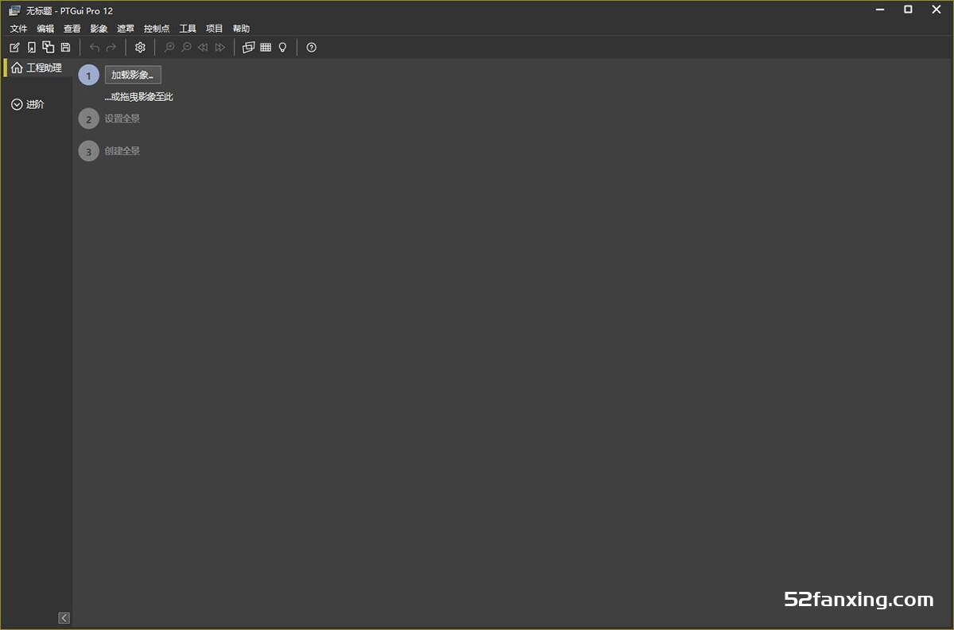Click the 加载影象 button
Viewport: 954px width, 630px height.
tap(133, 75)
